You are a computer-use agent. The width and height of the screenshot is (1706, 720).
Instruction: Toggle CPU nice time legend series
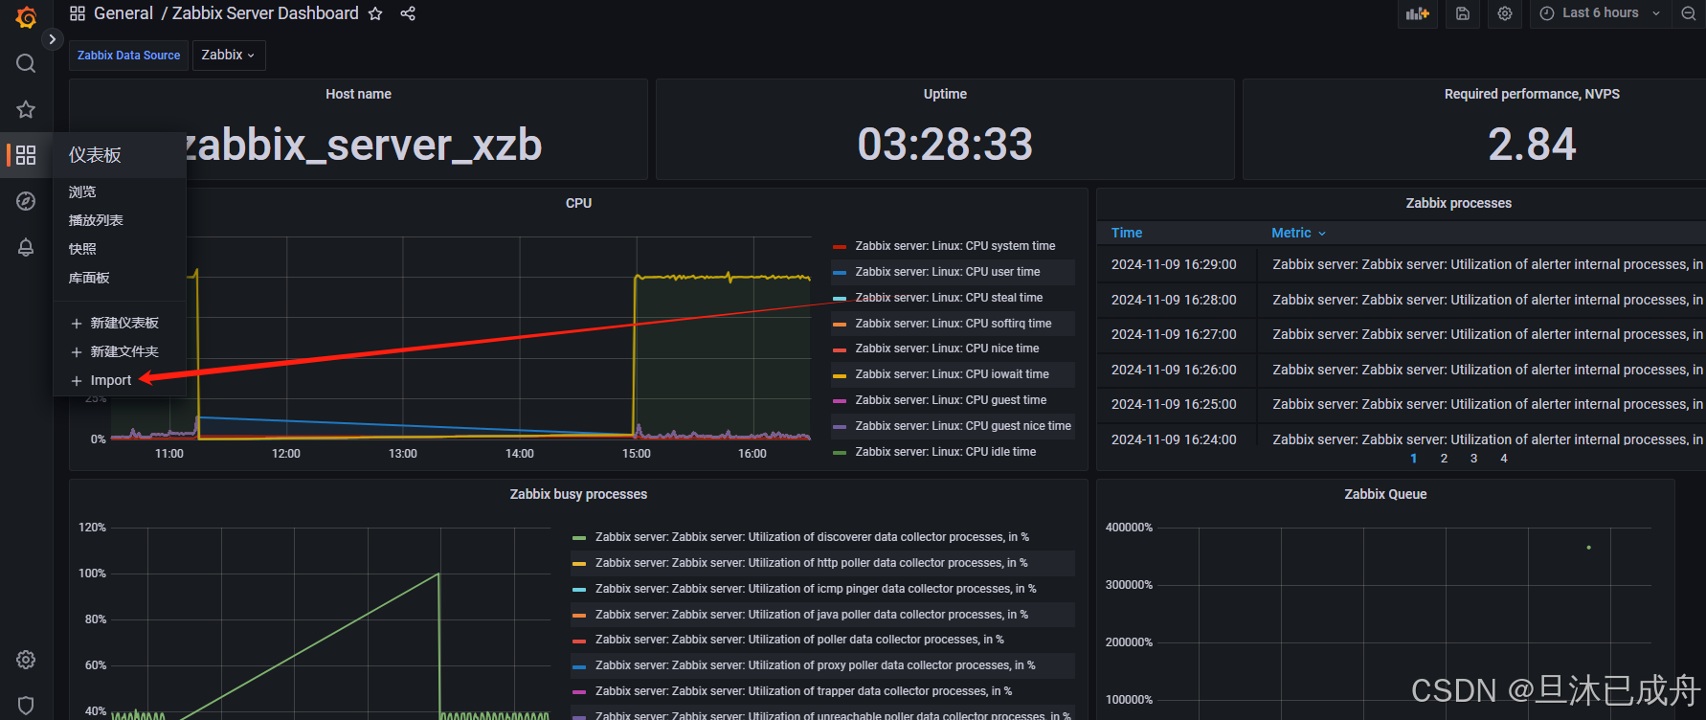click(947, 349)
